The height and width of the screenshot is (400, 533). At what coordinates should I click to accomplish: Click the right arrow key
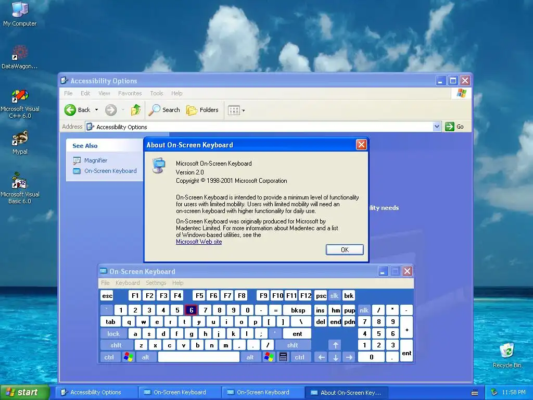pos(349,357)
